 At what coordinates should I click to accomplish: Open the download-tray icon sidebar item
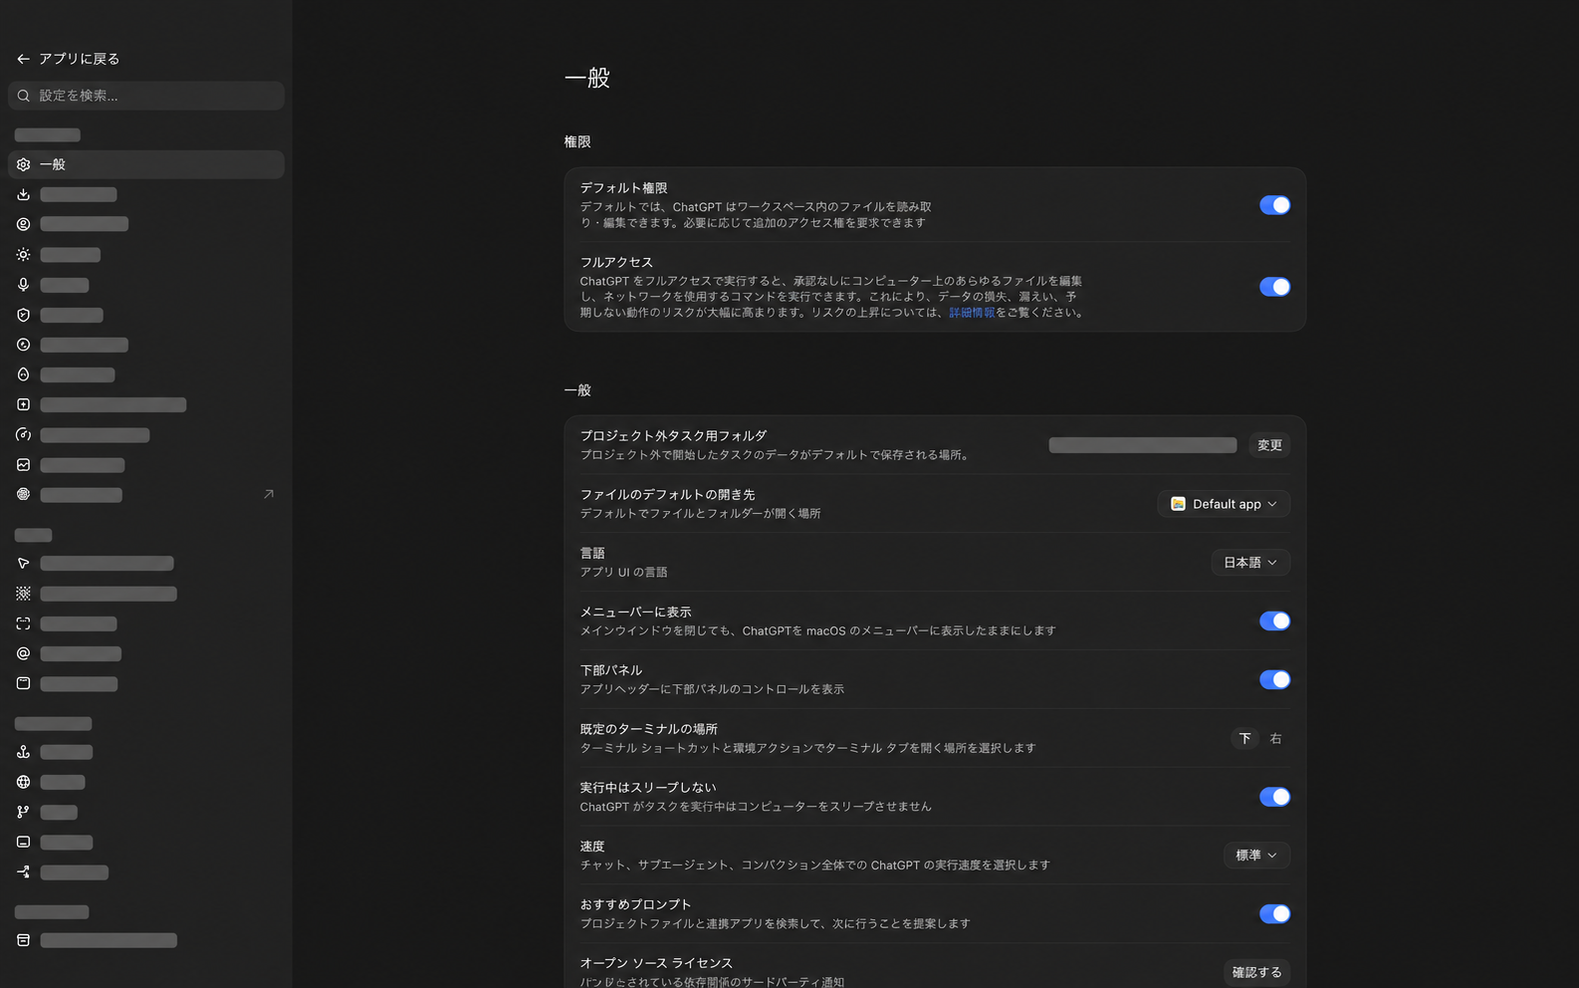tap(23, 194)
